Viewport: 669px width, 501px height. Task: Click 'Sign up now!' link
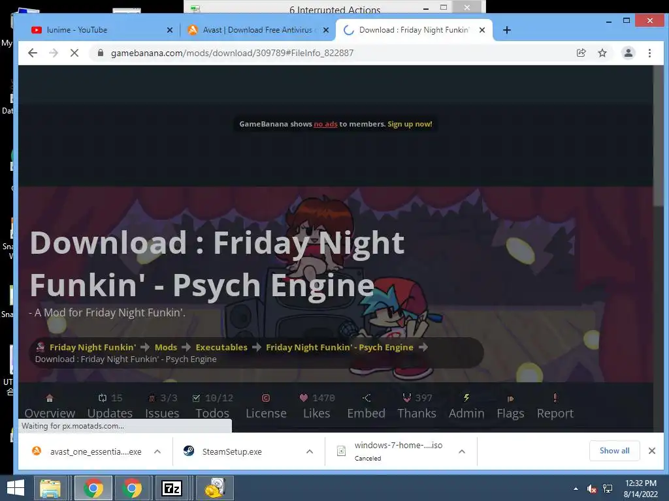(410, 124)
